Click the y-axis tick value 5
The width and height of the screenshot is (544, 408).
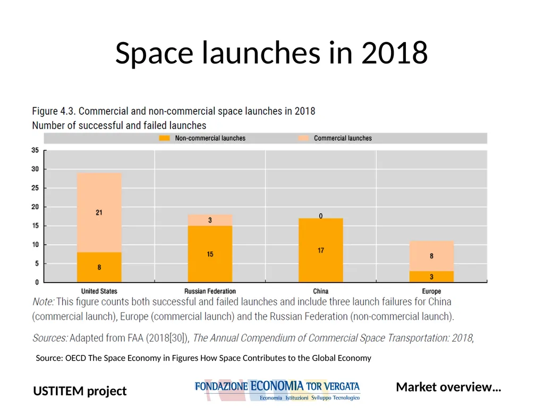point(37,263)
